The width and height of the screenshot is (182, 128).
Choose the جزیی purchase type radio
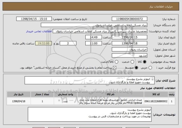(150, 68)
